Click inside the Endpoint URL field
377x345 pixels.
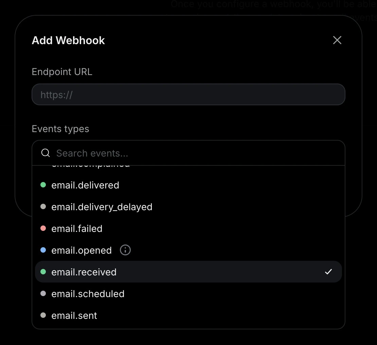point(188,94)
